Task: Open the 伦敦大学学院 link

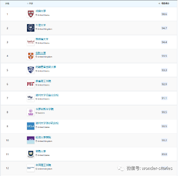Action: [43, 137]
